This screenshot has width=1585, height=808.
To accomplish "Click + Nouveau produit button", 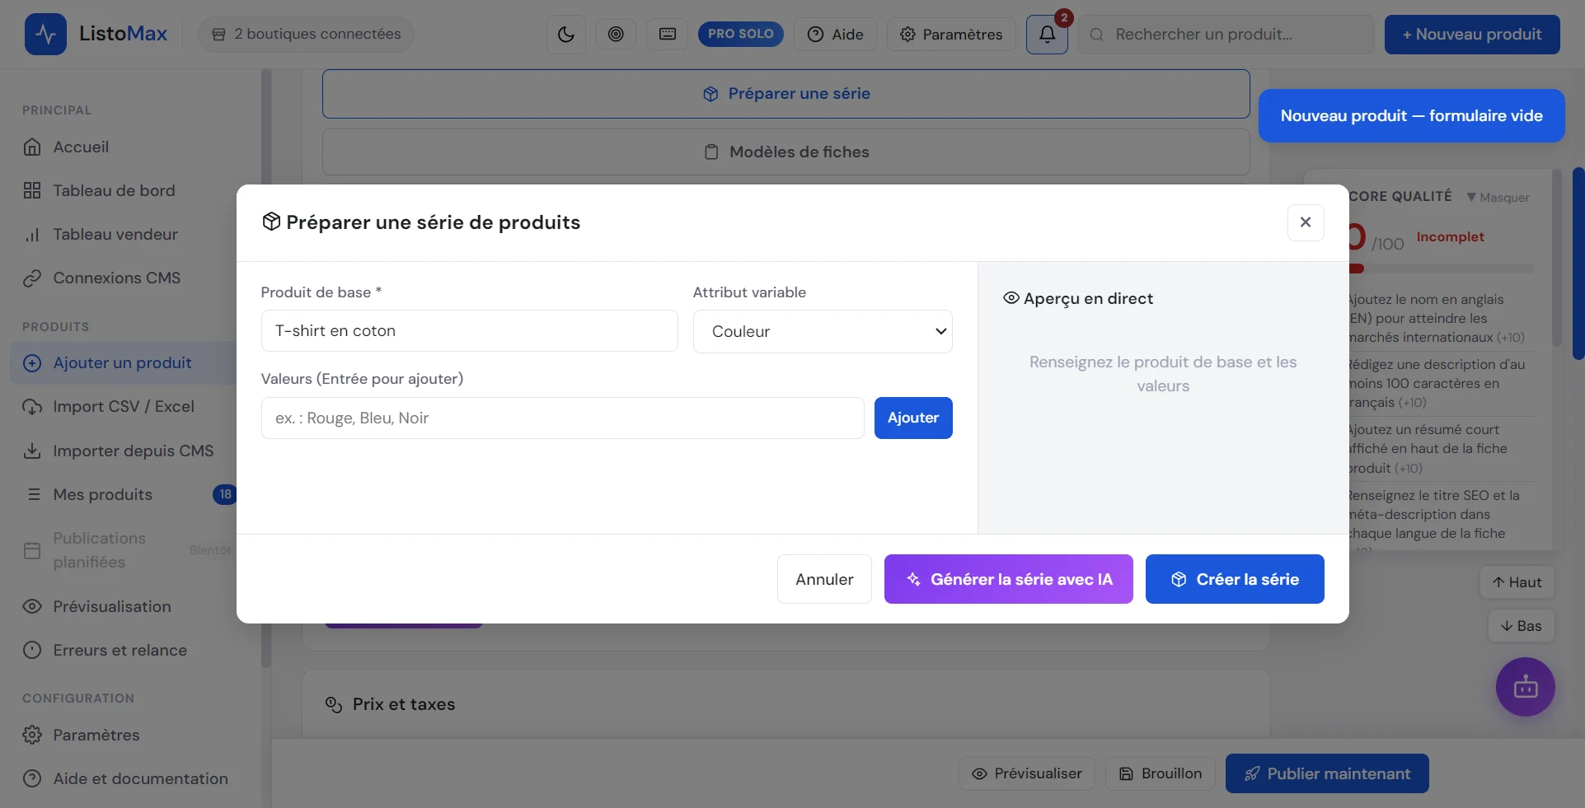I will 1472,34.
